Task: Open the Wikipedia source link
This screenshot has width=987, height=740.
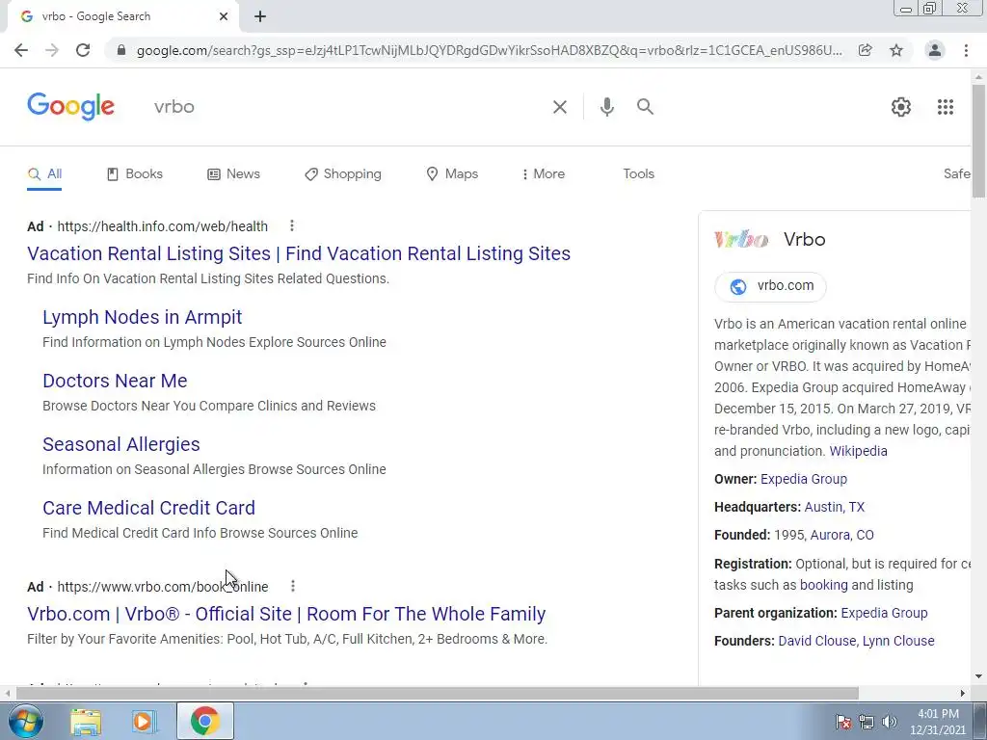Action: (x=858, y=451)
